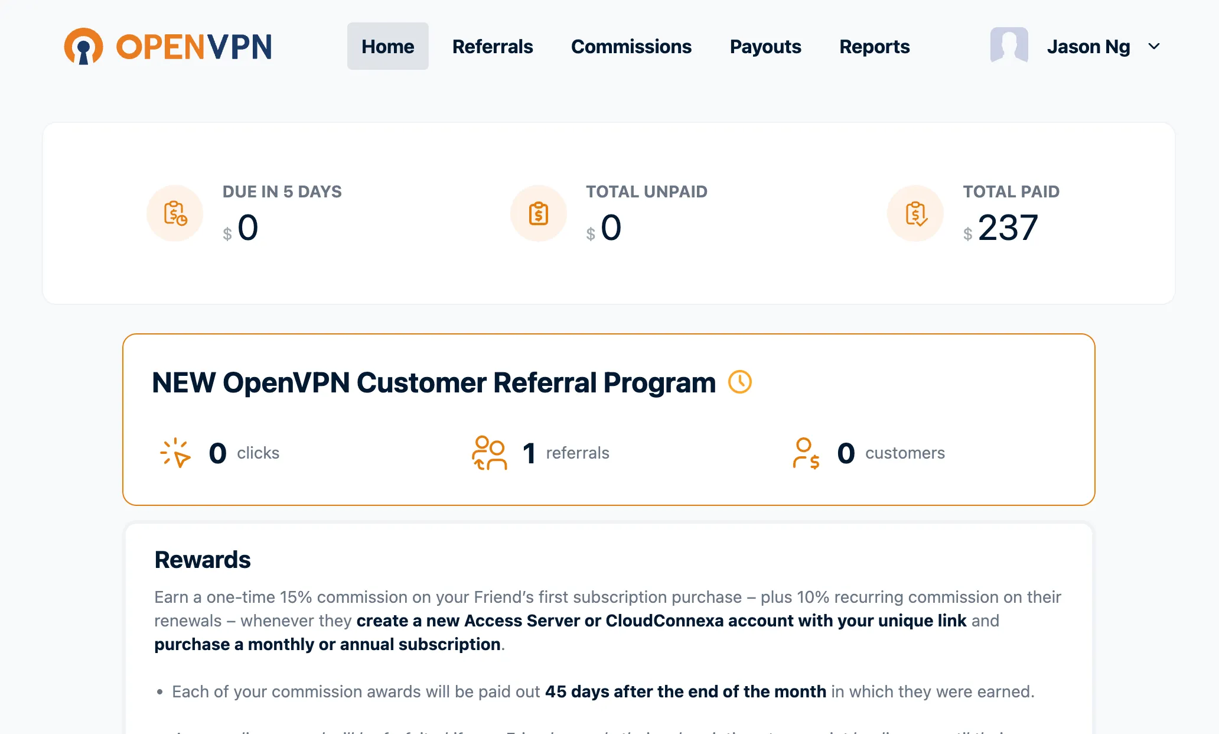The height and width of the screenshot is (734, 1219).
Task: Click the Rewards section heading
Action: [202, 559]
